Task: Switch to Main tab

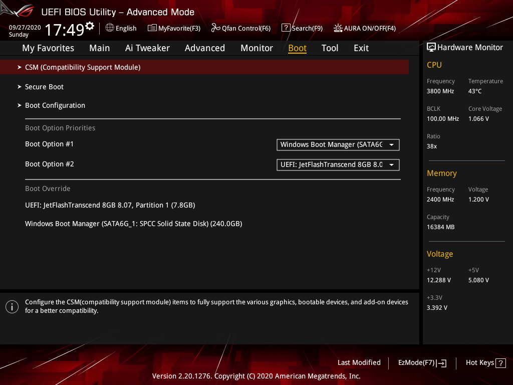Action: tap(100, 48)
